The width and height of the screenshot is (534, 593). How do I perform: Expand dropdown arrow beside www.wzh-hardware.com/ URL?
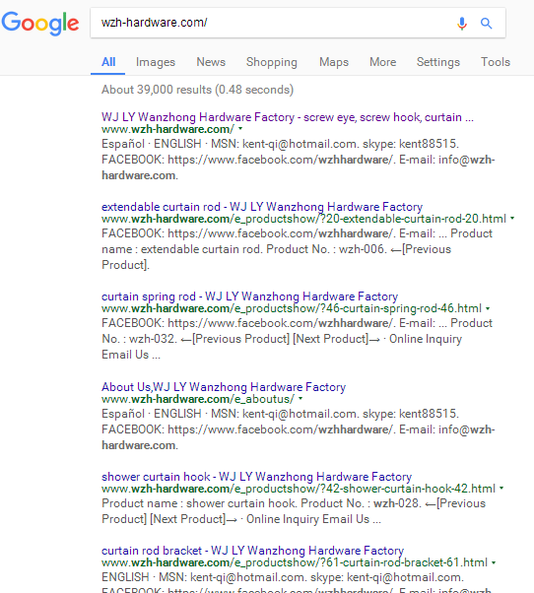point(240,129)
